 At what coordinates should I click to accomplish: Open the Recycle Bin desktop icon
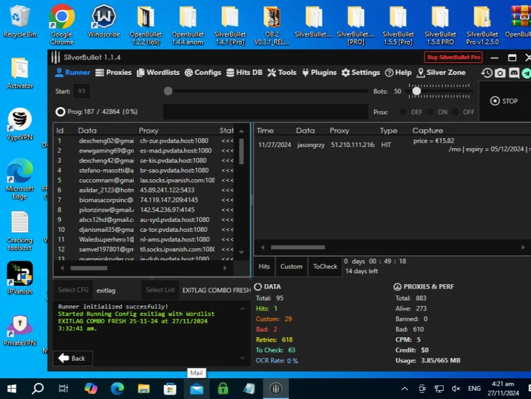coord(20,21)
